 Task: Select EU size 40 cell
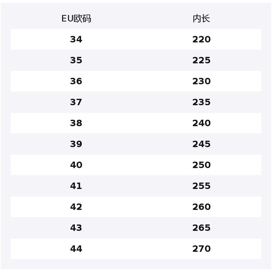pos(76,165)
